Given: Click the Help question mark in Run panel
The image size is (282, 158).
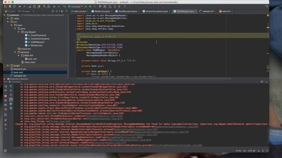Looking at the screenshot, I should (6, 129).
